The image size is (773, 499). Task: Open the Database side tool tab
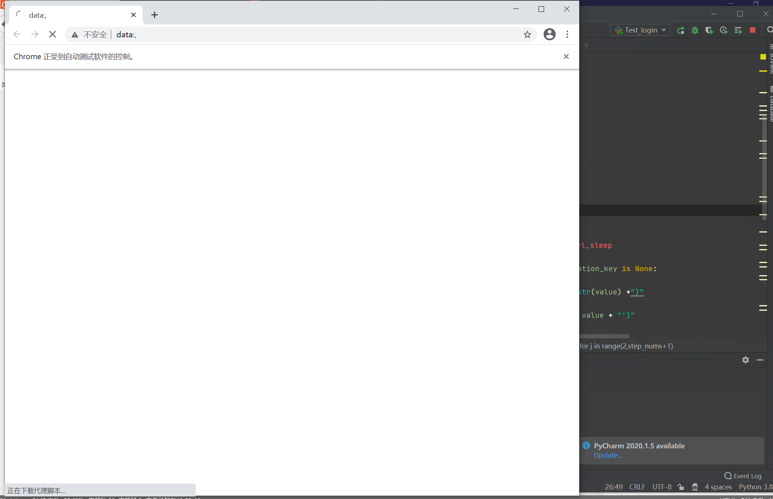(771, 104)
